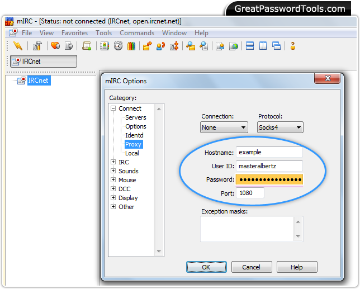The height and width of the screenshot is (289, 360).
Task: Open the URLs List globe icon
Action: pos(234,46)
